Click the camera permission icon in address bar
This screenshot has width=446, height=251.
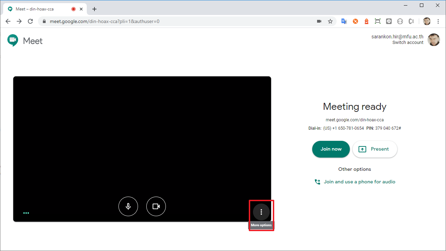pos(319,21)
